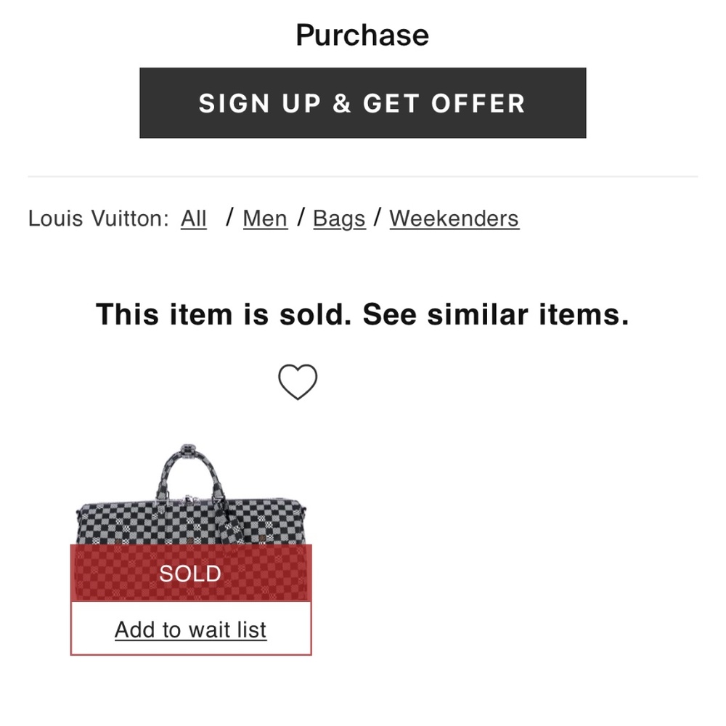Click the Louis Vuitton brand label

[x=98, y=219]
